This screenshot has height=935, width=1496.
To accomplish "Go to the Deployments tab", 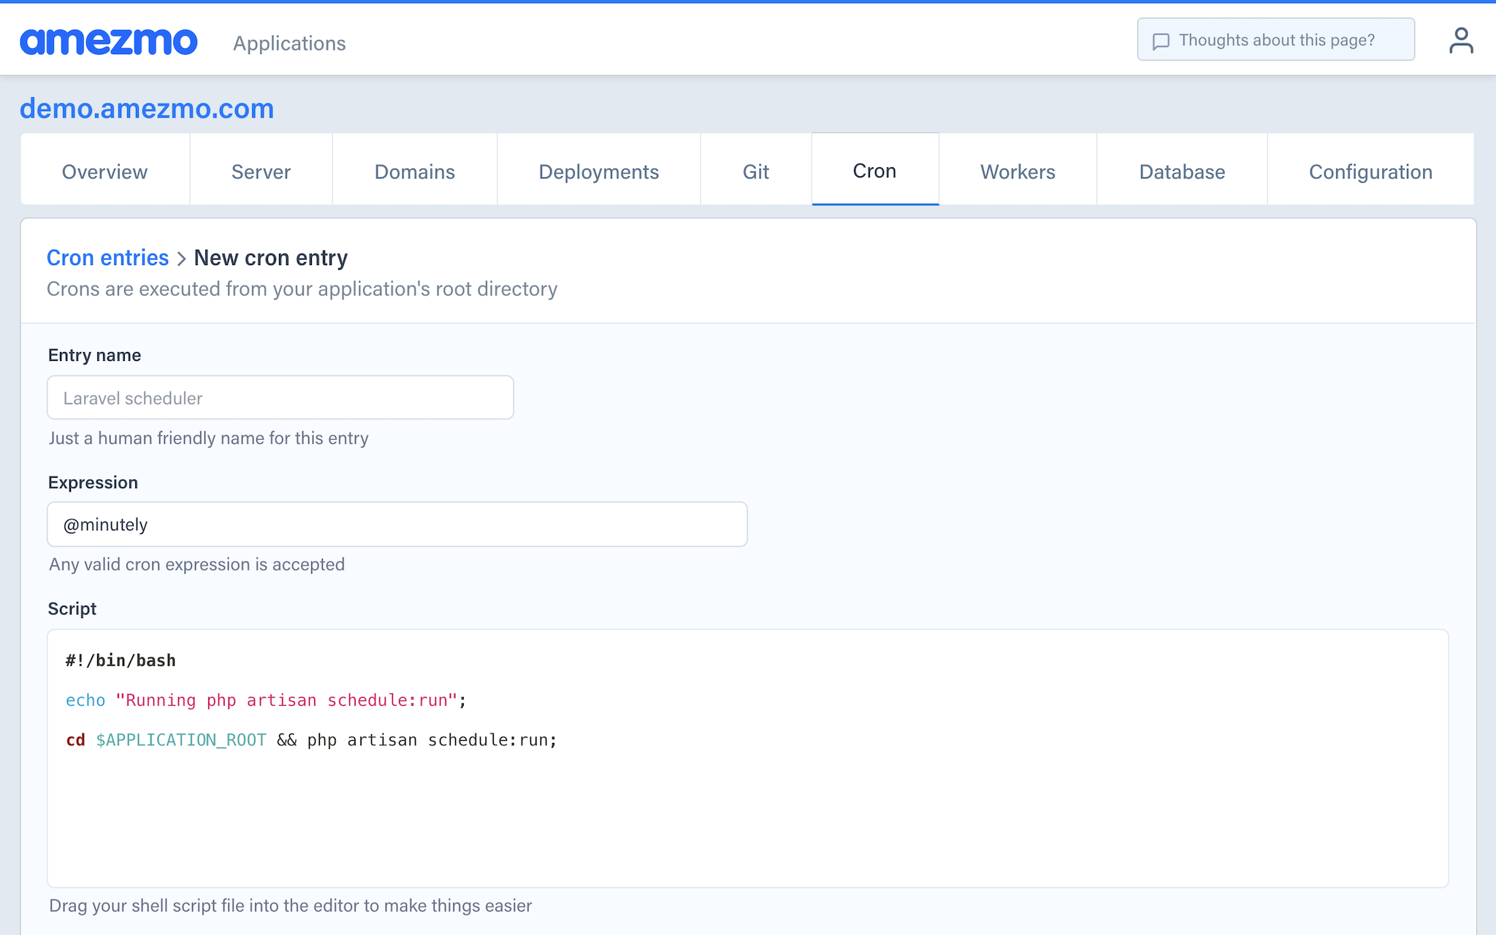I will [x=598, y=172].
